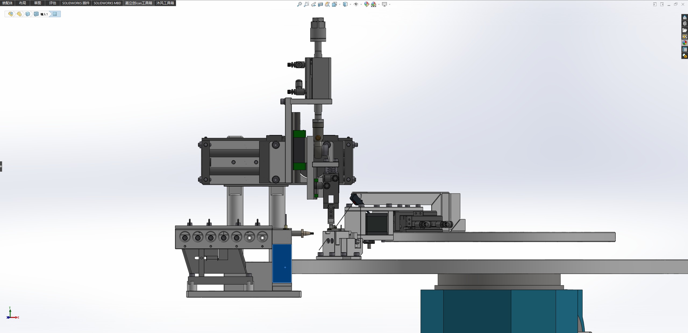This screenshot has height=333, width=688.
Task: Expand the View Orientation dropdown arrow
Action: [x=340, y=4]
